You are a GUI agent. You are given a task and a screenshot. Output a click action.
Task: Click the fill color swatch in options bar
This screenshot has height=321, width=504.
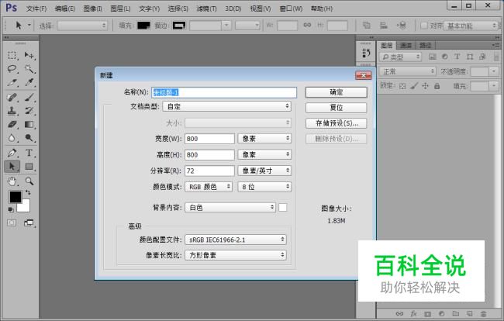coord(143,26)
